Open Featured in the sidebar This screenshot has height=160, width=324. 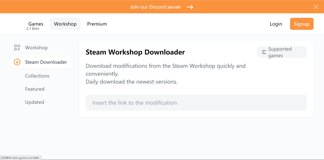(35, 89)
